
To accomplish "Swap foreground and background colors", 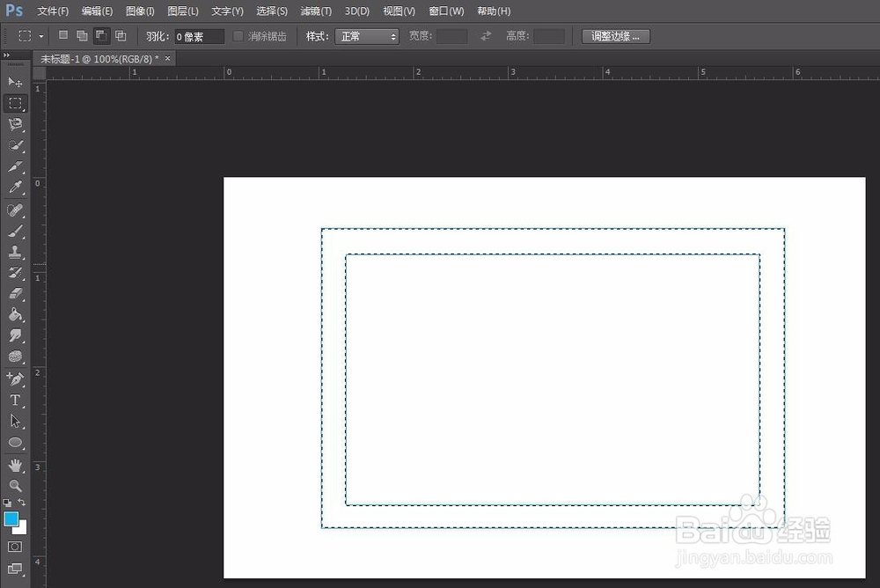I will pyautogui.click(x=21, y=502).
